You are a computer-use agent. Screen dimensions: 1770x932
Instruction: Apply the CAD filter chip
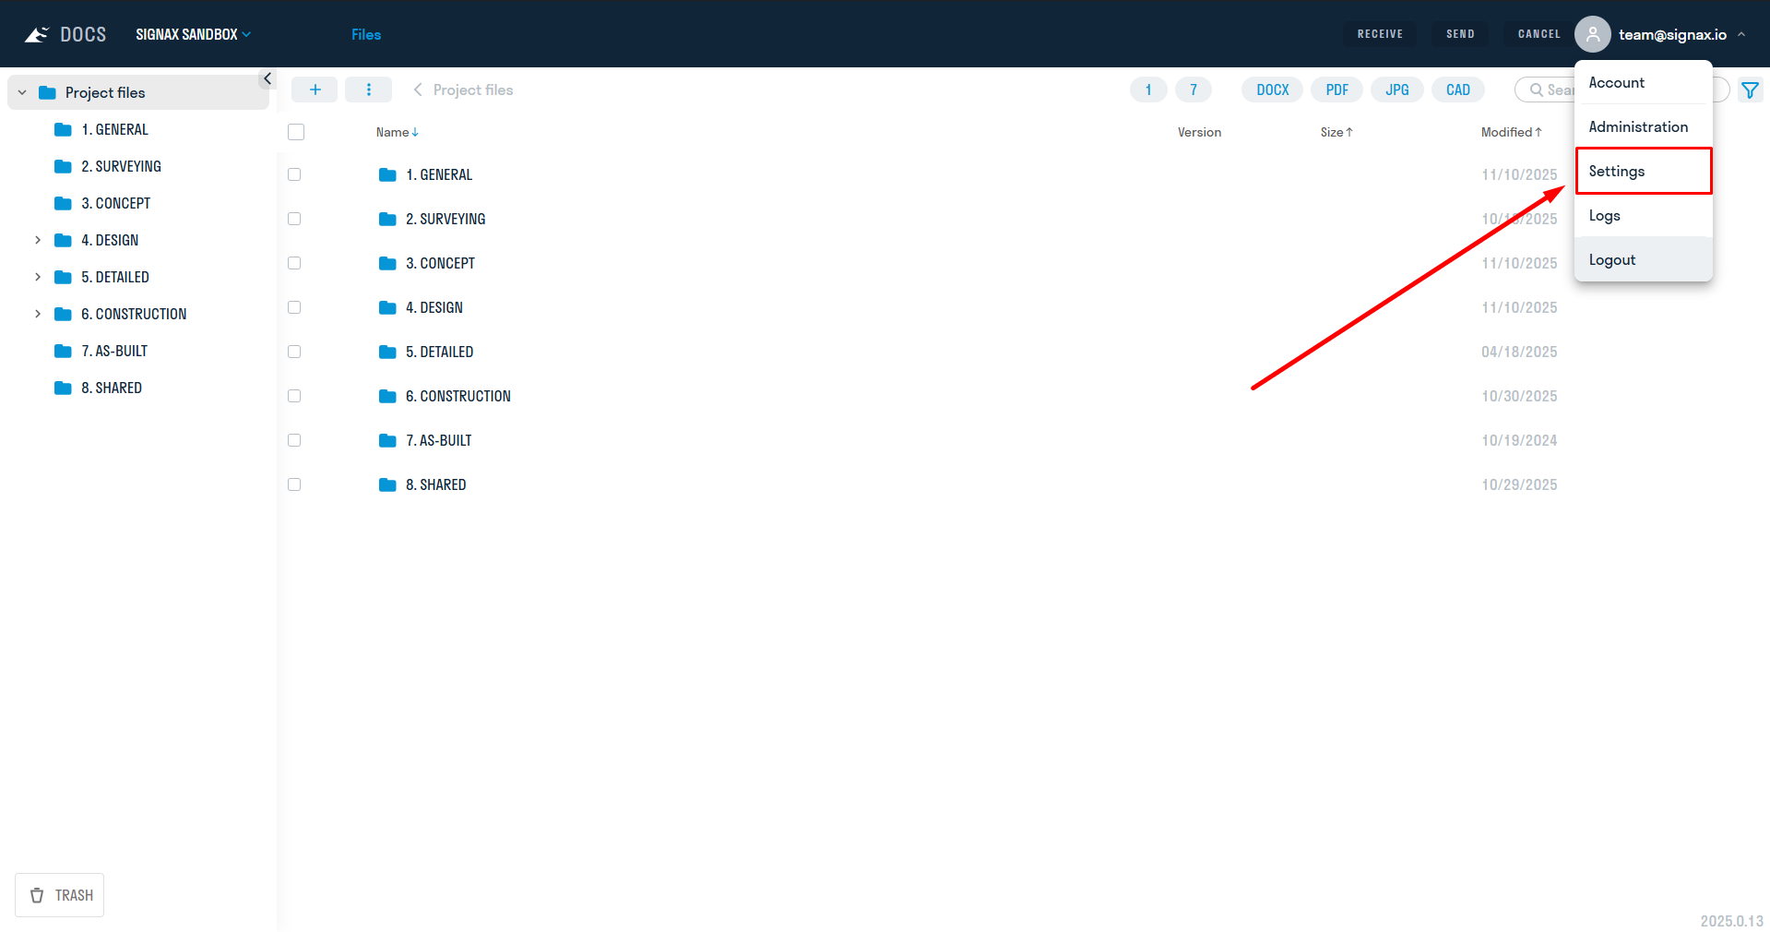tap(1458, 90)
